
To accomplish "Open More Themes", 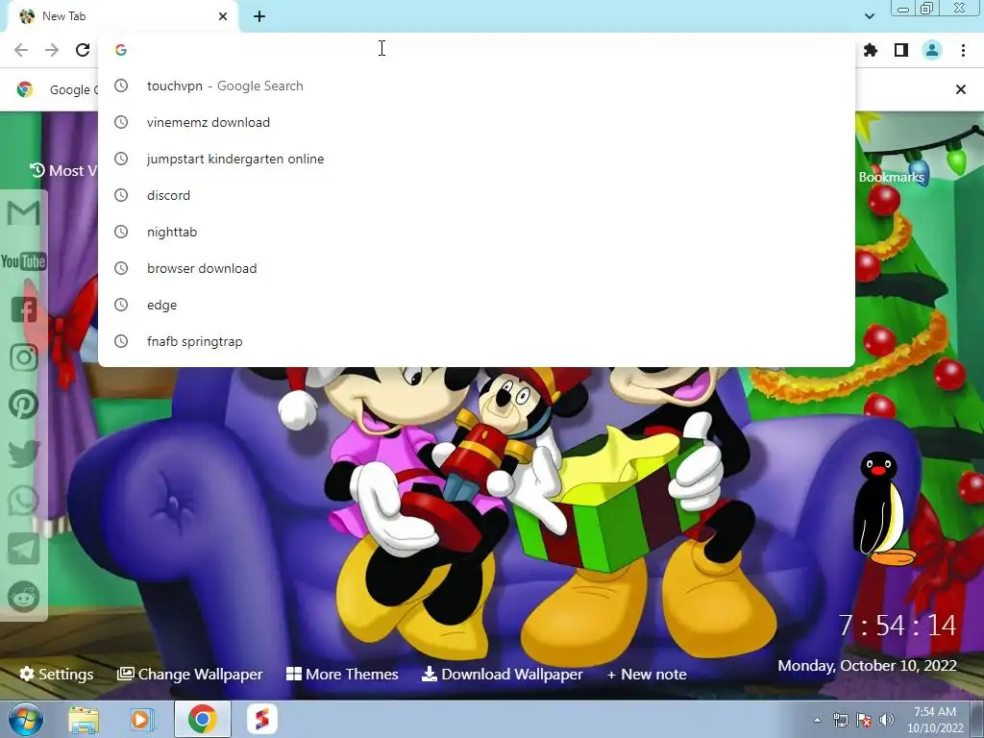I will (x=342, y=674).
